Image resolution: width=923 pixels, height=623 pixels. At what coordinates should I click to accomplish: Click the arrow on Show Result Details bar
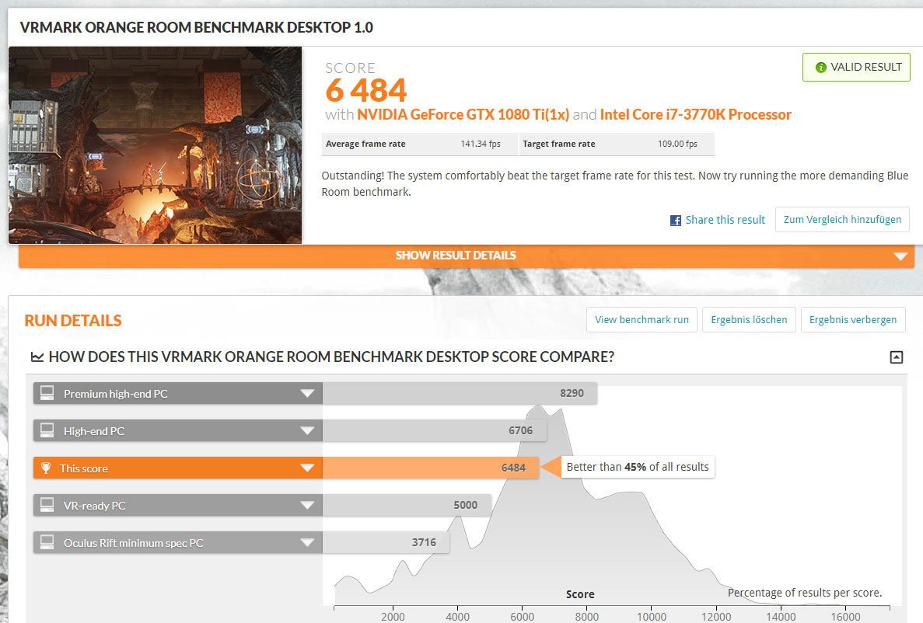(x=900, y=256)
